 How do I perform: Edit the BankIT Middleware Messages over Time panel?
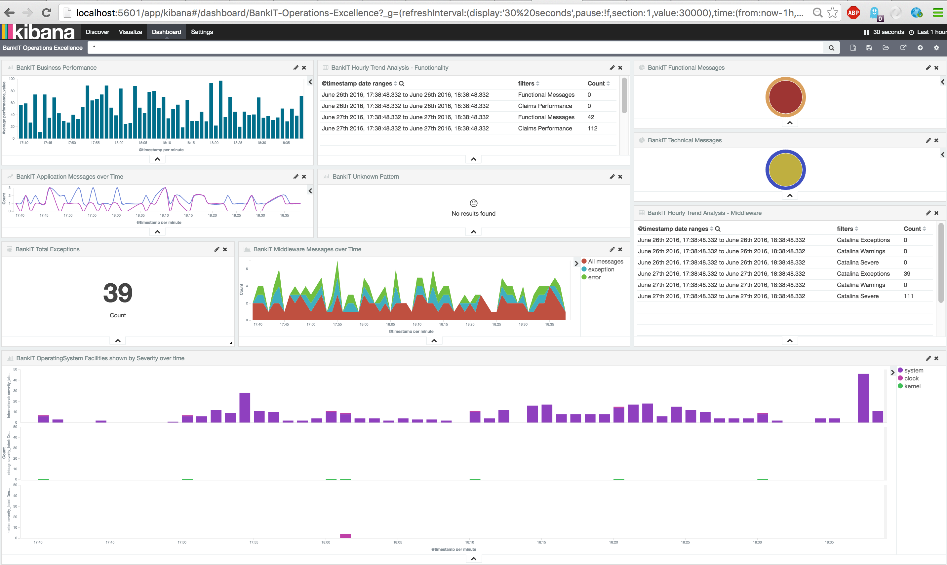[x=612, y=249]
